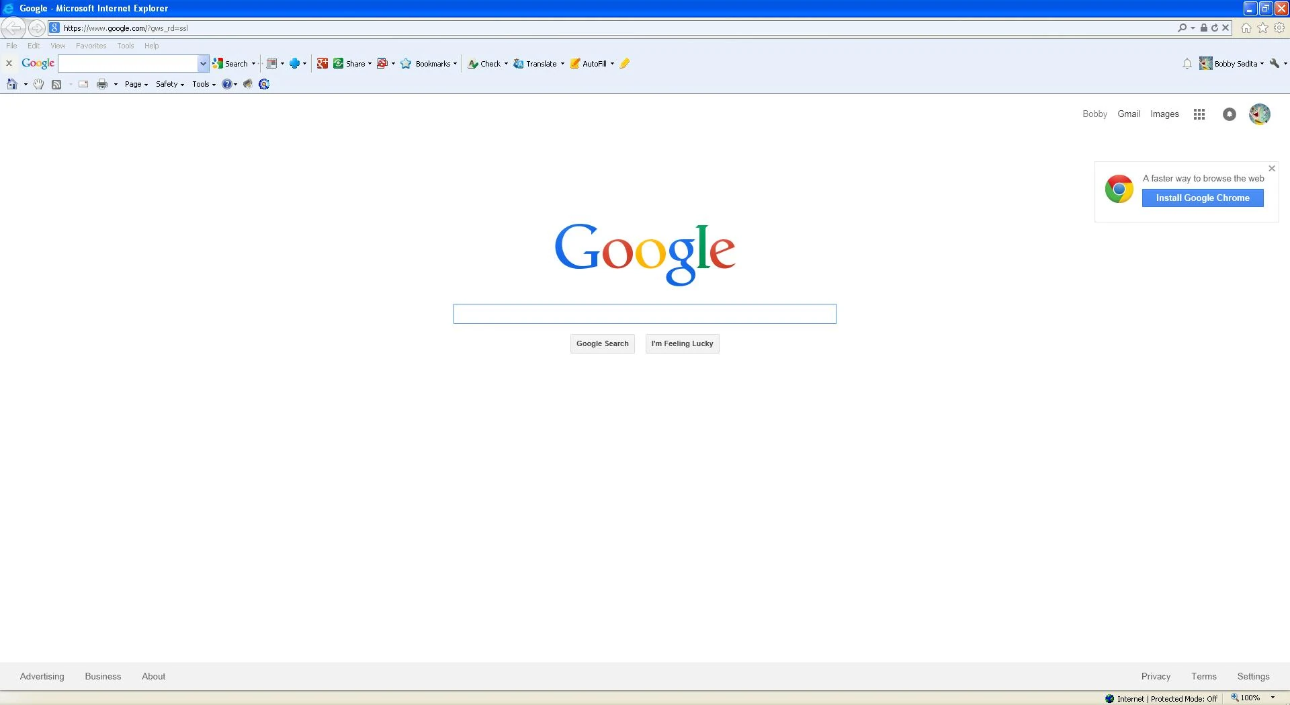
Task: Focus the main Google search box
Action: pyautogui.click(x=645, y=314)
